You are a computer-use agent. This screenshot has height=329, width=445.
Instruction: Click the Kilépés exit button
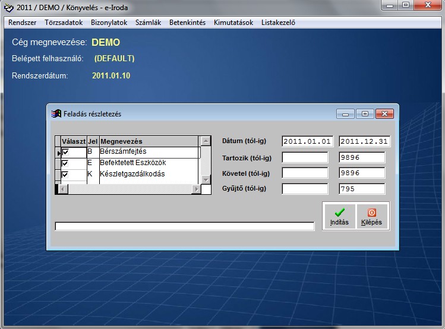pyautogui.click(x=371, y=216)
